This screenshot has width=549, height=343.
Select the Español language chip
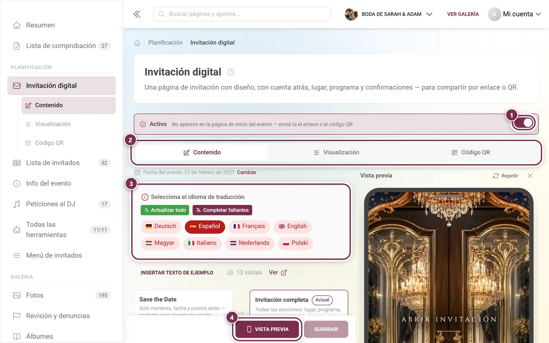(205, 226)
